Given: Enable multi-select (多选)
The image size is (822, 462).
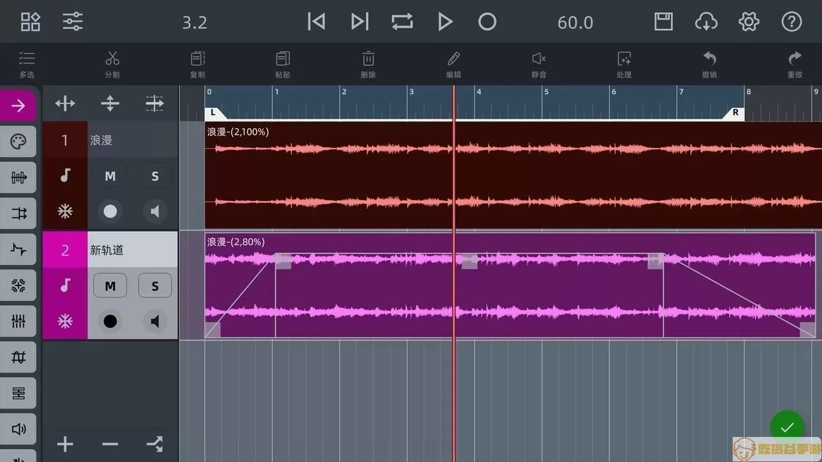Looking at the screenshot, I should pos(26,65).
